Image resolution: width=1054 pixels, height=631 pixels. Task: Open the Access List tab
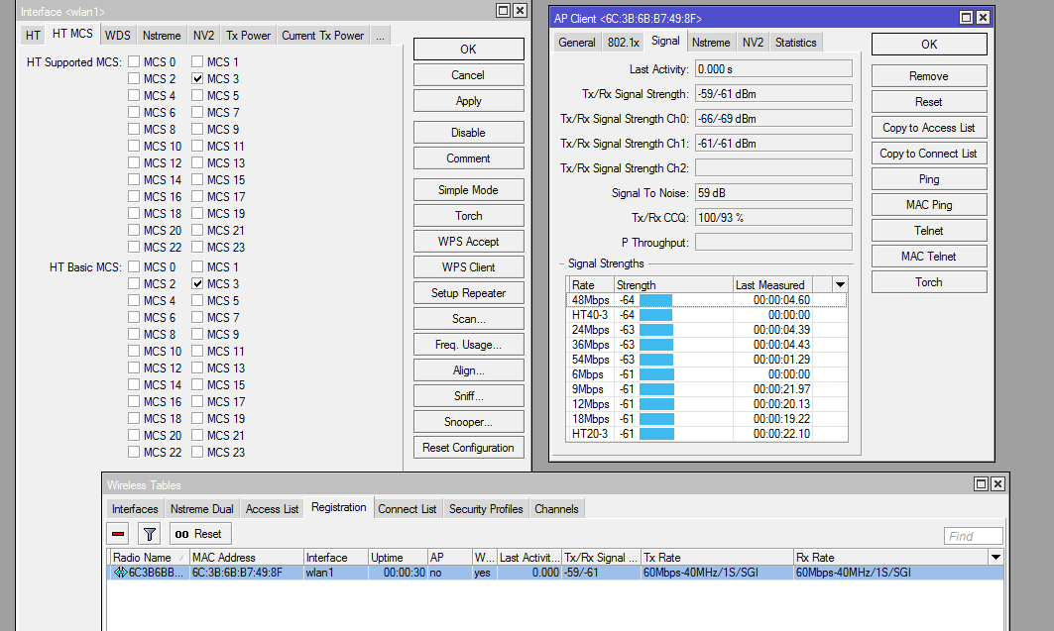(273, 509)
